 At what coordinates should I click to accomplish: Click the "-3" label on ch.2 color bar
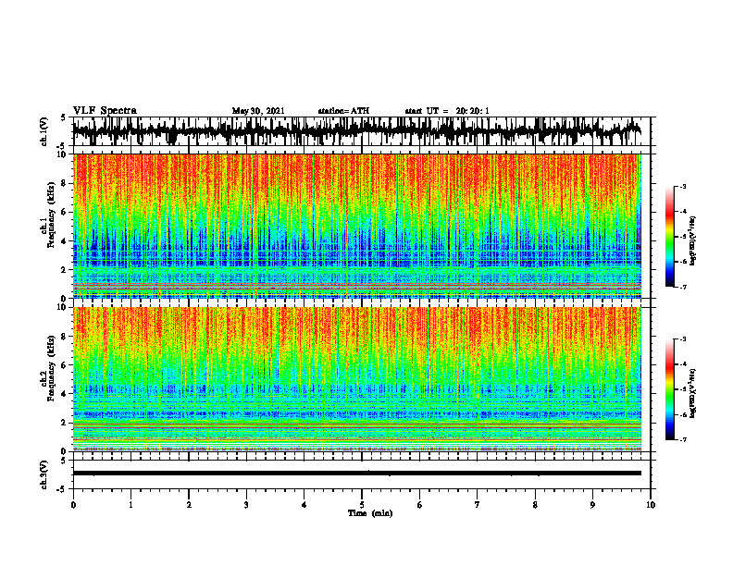tap(683, 339)
